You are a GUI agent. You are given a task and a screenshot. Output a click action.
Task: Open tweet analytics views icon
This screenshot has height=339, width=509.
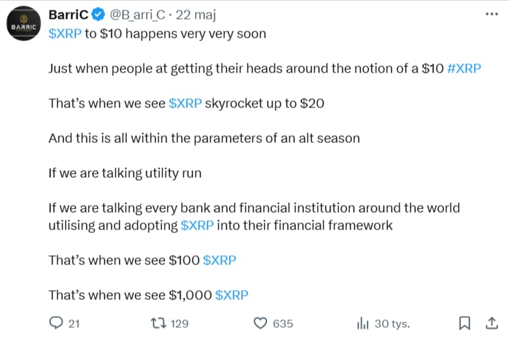[363, 323]
